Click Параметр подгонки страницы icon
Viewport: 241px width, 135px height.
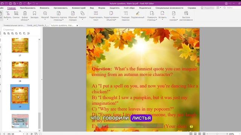point(59,13)
